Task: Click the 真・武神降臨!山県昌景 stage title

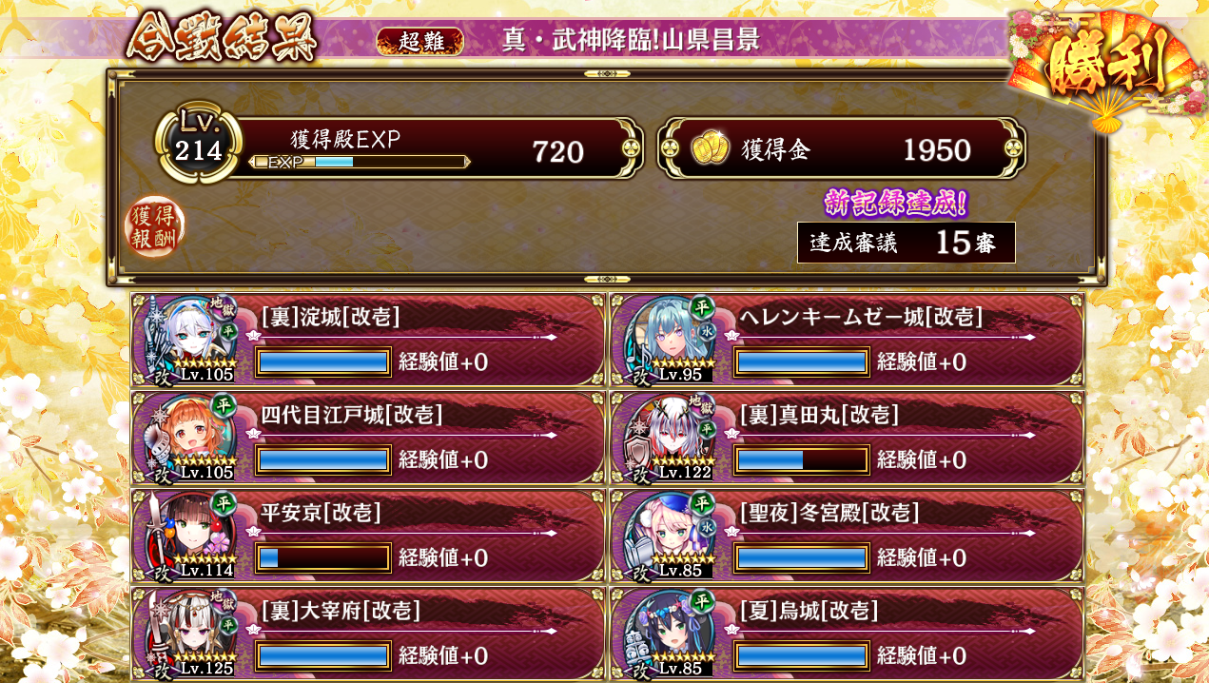Action: 631,41
